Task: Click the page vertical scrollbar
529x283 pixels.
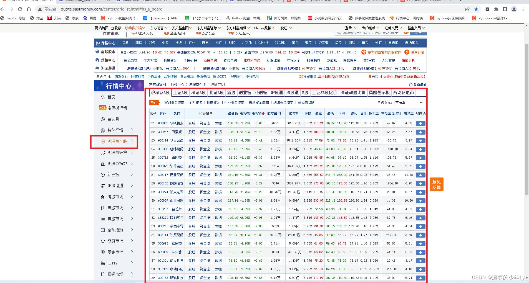Action: [527, 119]
